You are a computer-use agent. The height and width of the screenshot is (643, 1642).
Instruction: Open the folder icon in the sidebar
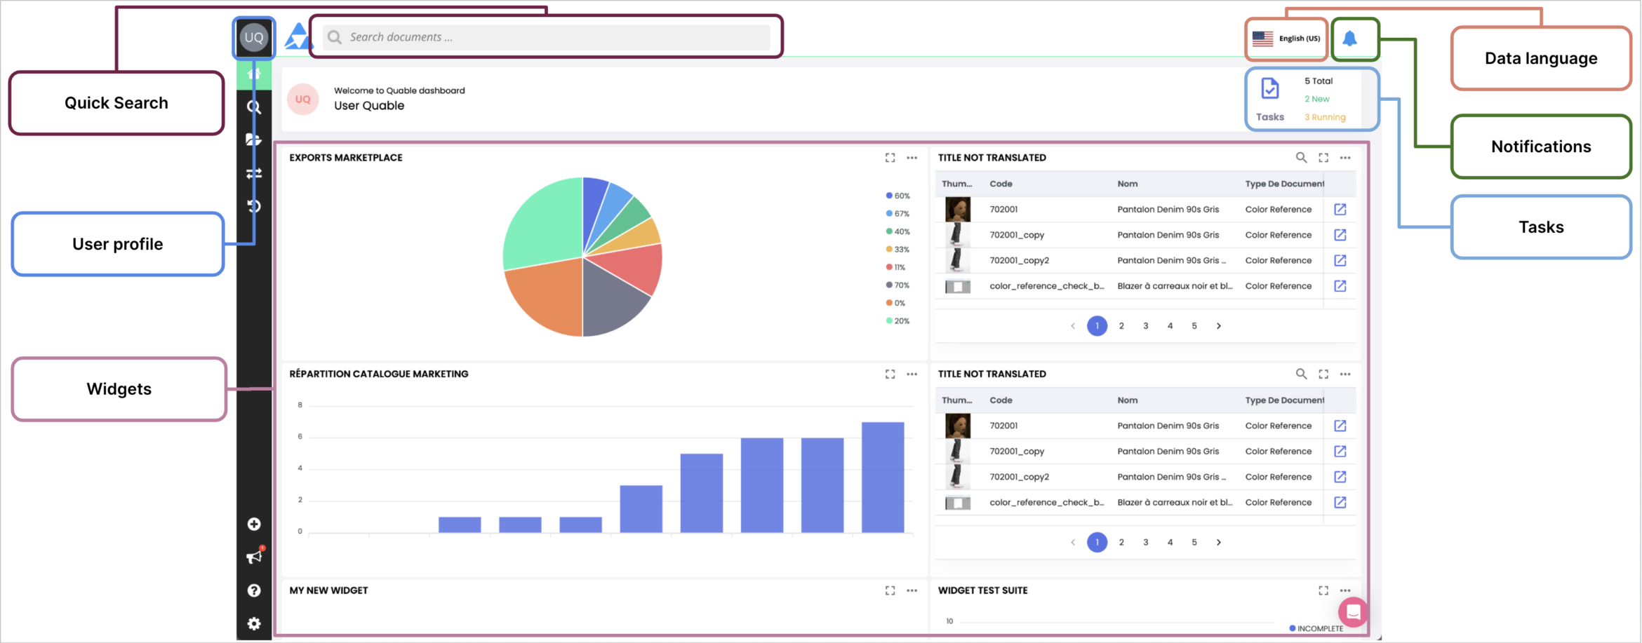click(x=253, y=140)
